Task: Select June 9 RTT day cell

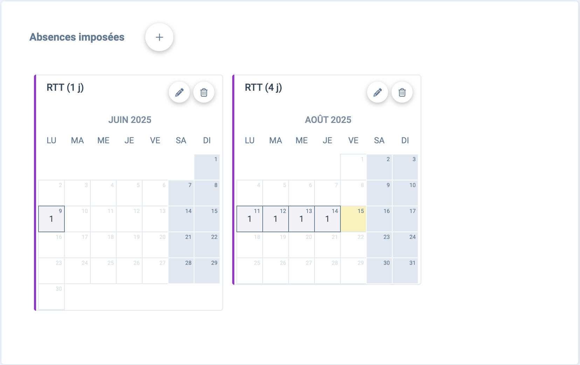Action: (x=51, y=219)
